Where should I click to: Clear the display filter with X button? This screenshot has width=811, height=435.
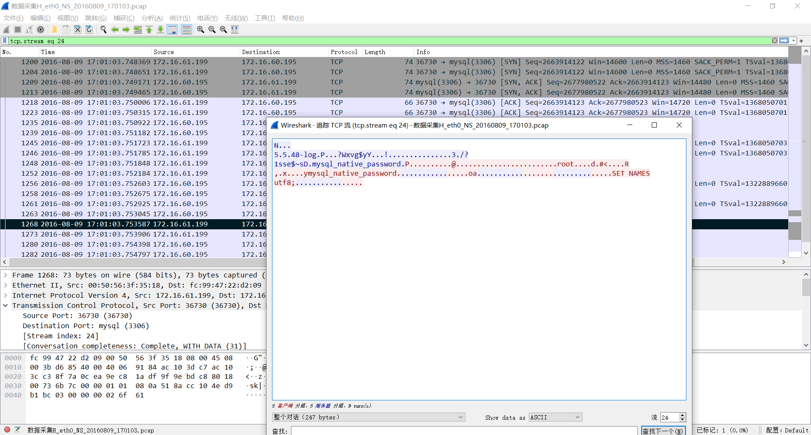(774, 41)
